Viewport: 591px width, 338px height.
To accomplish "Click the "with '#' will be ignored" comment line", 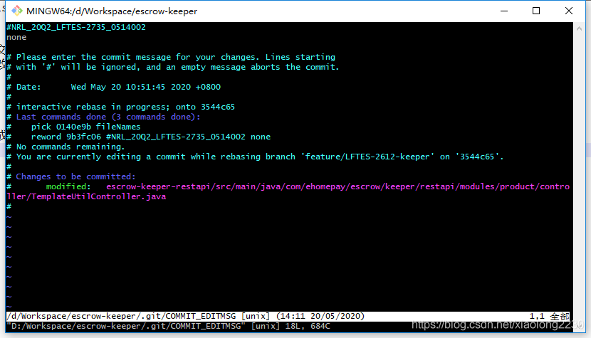I will 172,67.
